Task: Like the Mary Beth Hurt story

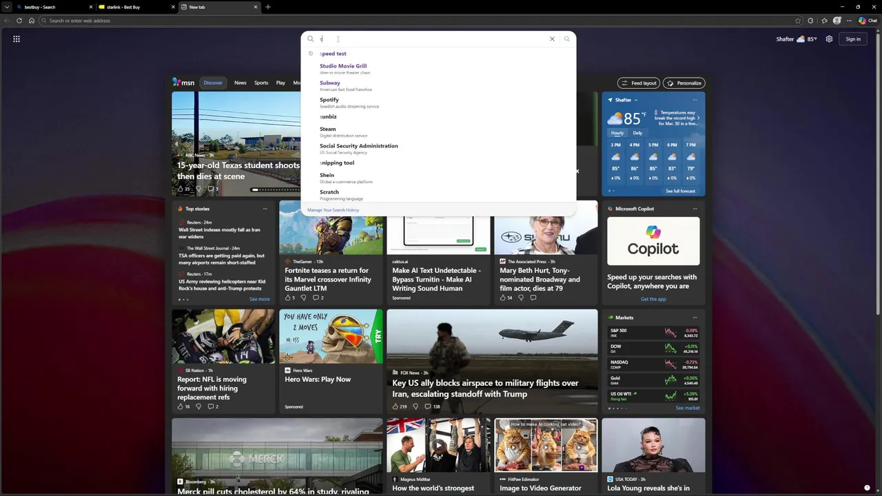Action: point(506,298)
